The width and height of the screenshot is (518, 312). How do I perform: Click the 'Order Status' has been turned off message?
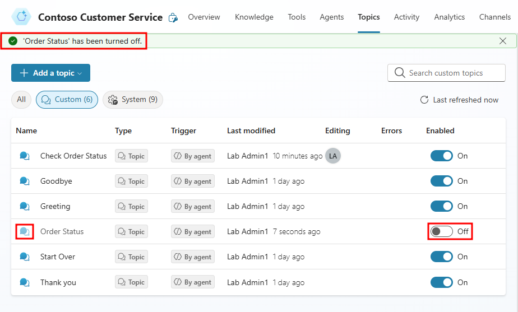click(x=82, y=41)
